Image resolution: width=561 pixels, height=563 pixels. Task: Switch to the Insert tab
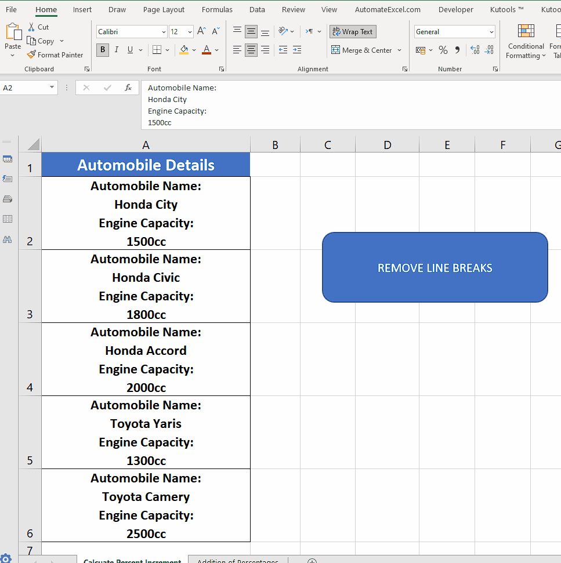(x=82, y=10)
